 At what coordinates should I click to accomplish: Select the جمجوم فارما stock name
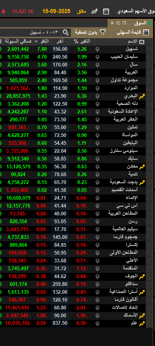point(125,237)
